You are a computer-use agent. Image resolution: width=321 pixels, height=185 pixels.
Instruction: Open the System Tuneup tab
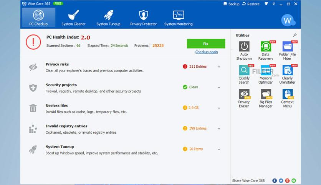[x=108, y=18]
